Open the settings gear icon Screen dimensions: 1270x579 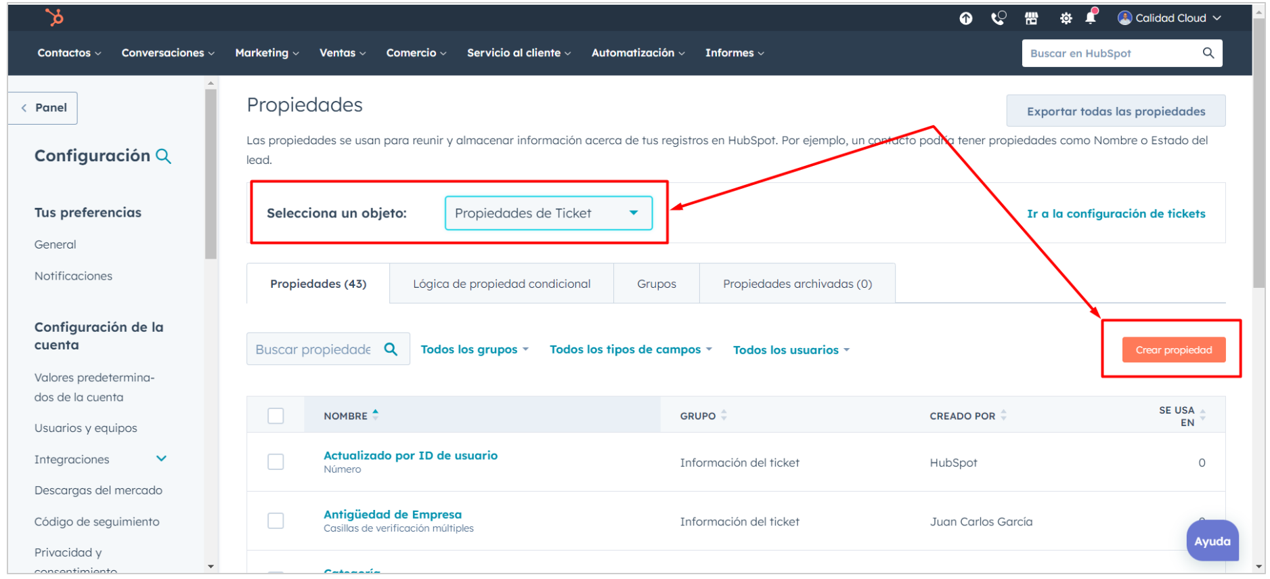[x=1066, y=18]
